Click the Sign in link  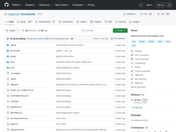pos(149,5)
